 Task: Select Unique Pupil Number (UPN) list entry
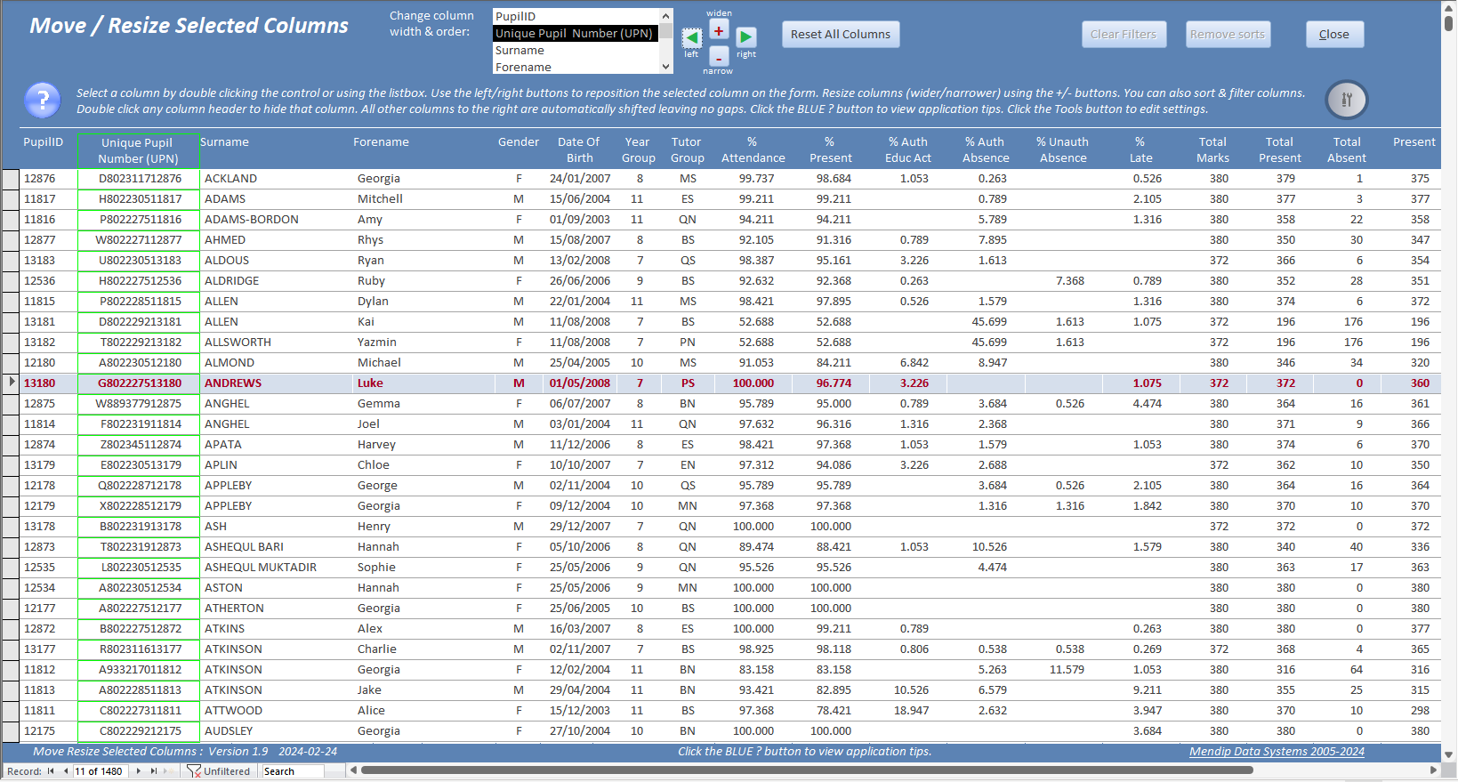[x=576, y=33]
